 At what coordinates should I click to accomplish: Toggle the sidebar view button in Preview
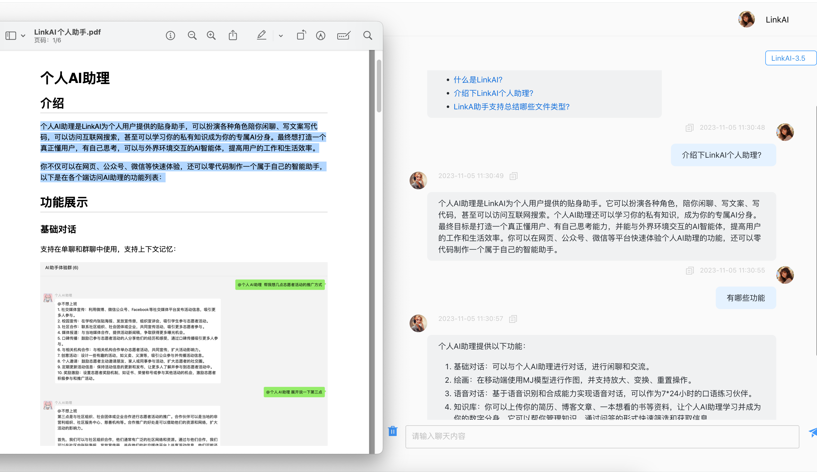[x=11, y=36]
